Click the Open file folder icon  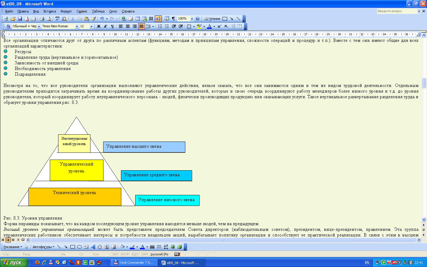[x=13, y=19]
